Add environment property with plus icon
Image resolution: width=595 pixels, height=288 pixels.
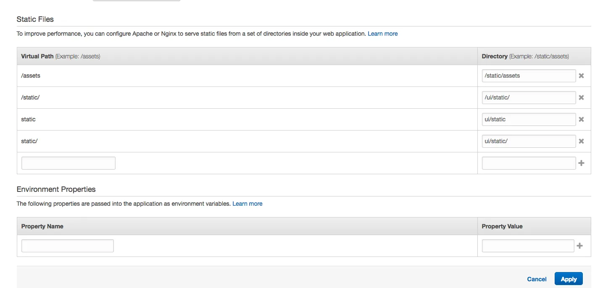tap(579, 246)
